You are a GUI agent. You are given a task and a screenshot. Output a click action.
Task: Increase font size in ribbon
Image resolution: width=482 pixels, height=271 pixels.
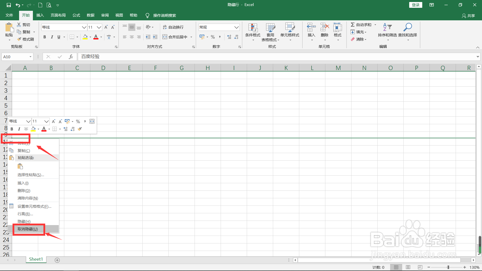pyautogui.click(x=106, y=27)
